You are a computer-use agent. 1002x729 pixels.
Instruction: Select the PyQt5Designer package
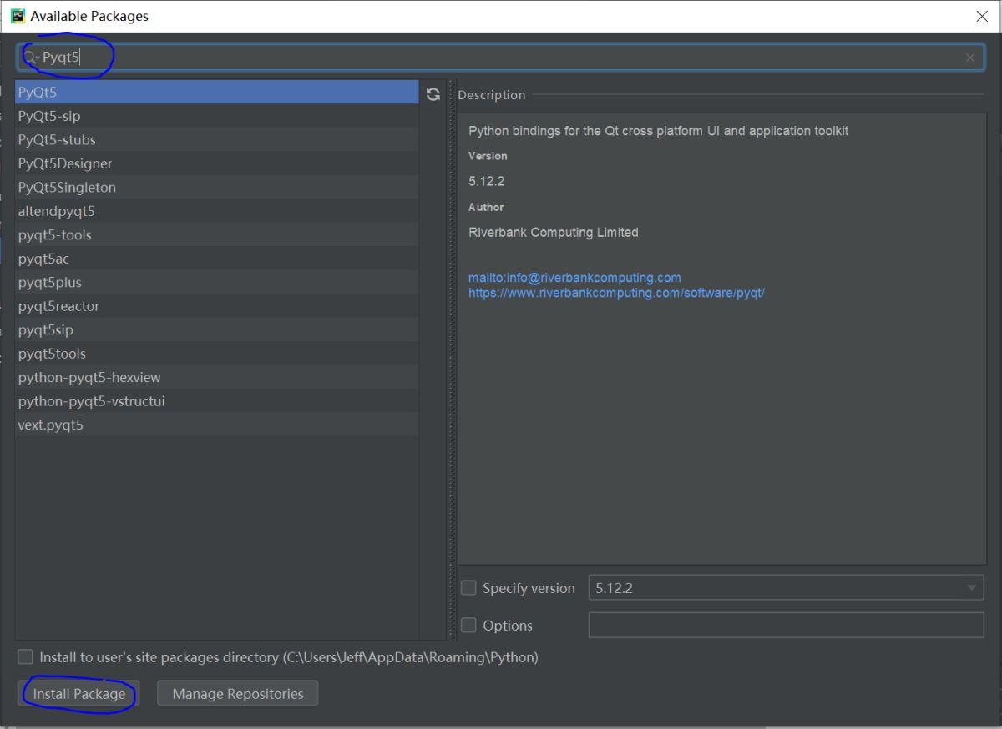click(x=65, y=163)
